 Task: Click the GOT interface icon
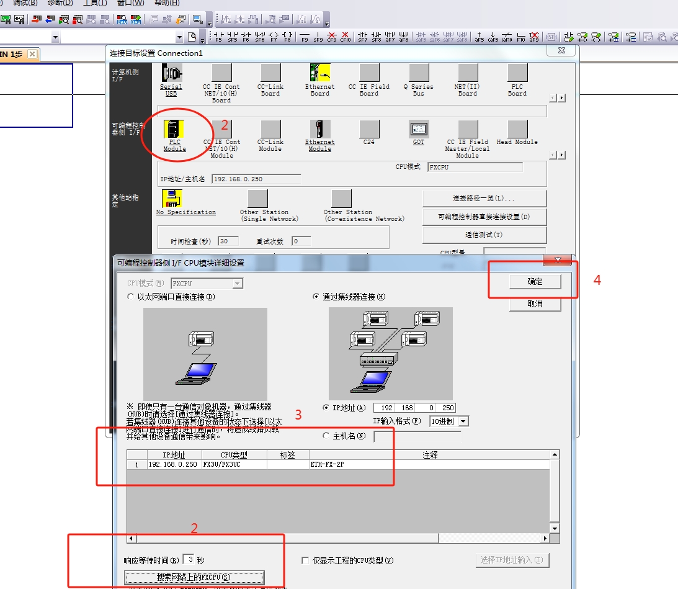coord(419,130)
